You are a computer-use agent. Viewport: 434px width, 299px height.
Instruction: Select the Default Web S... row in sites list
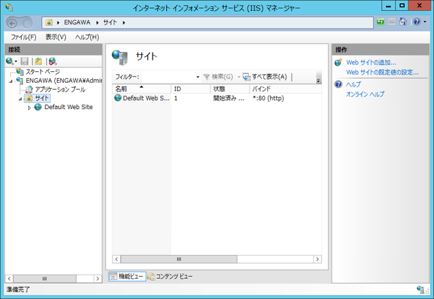point(217,98)
